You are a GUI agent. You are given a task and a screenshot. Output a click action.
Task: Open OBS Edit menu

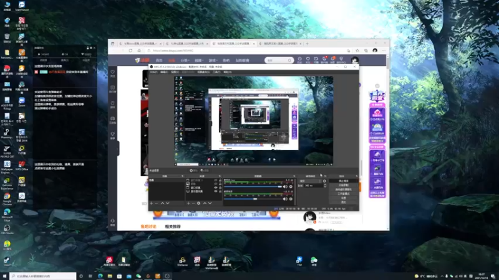click(164, 72)
